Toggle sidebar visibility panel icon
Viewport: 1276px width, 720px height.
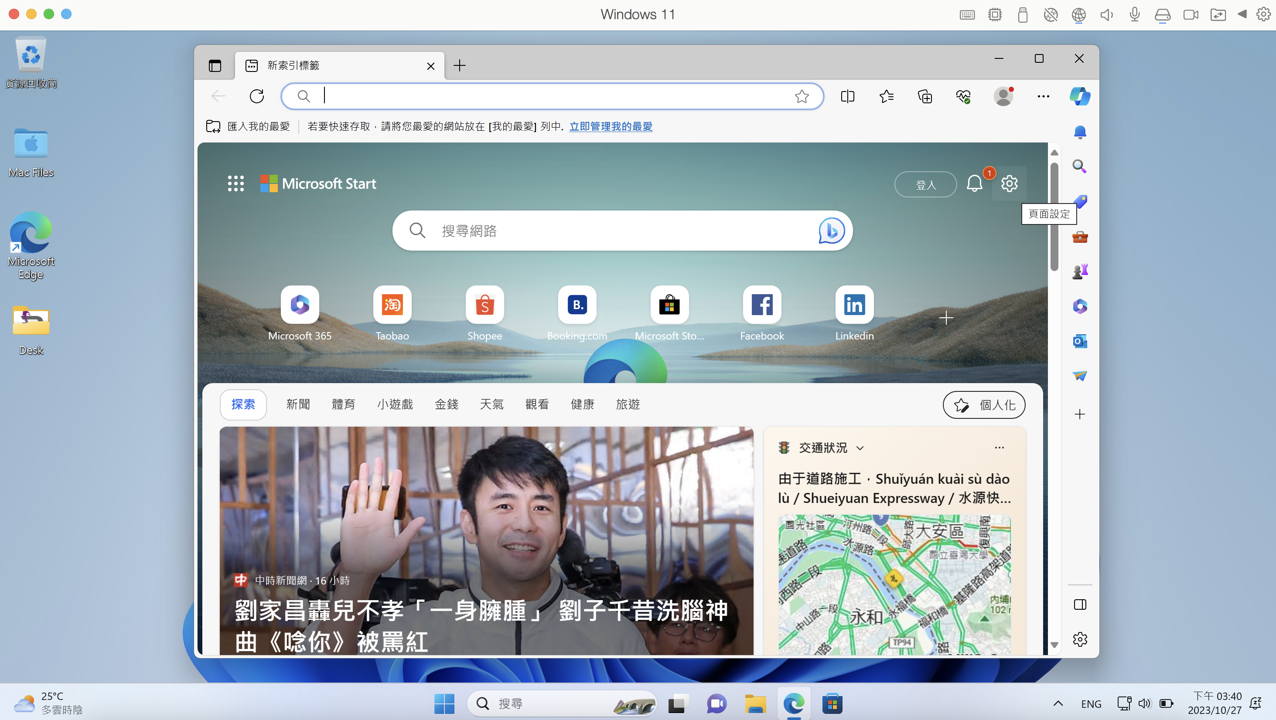tap(1080, 605)
